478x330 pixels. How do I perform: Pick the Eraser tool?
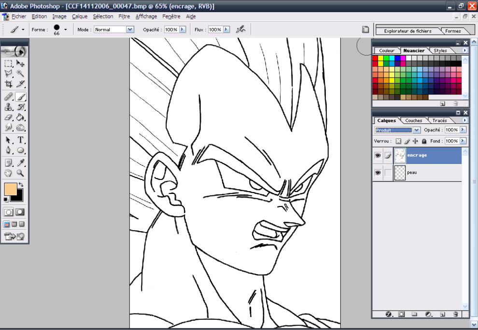point(8,117)
